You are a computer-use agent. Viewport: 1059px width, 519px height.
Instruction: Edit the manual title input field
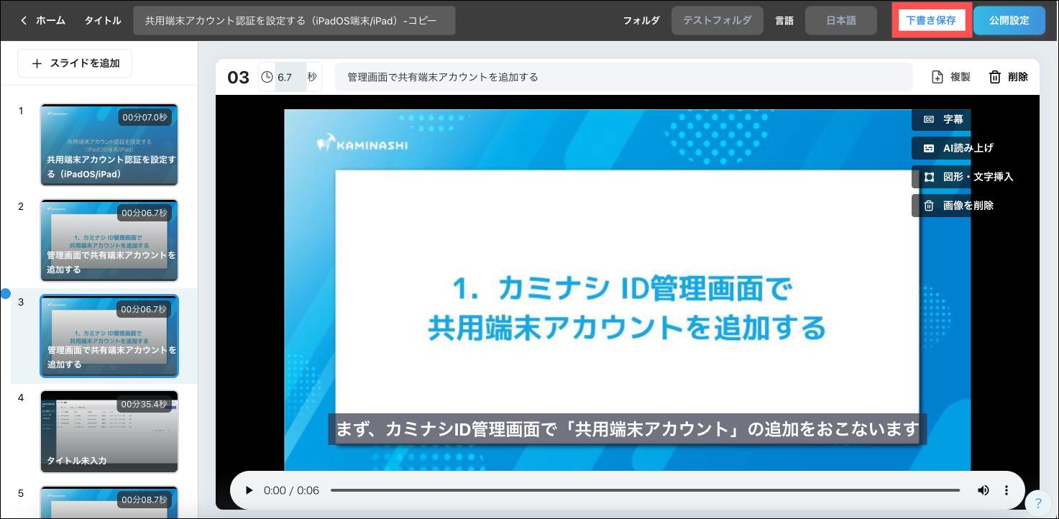295,21
